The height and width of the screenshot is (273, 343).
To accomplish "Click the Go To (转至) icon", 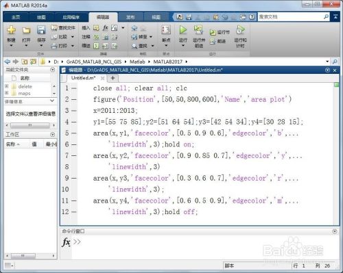I will (x=134, y=37).
